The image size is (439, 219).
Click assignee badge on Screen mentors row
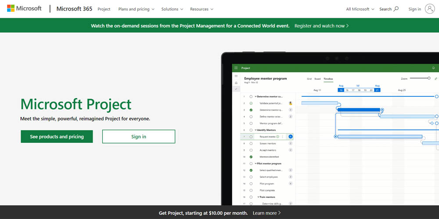pyautogui.click(x=290, y=144)
